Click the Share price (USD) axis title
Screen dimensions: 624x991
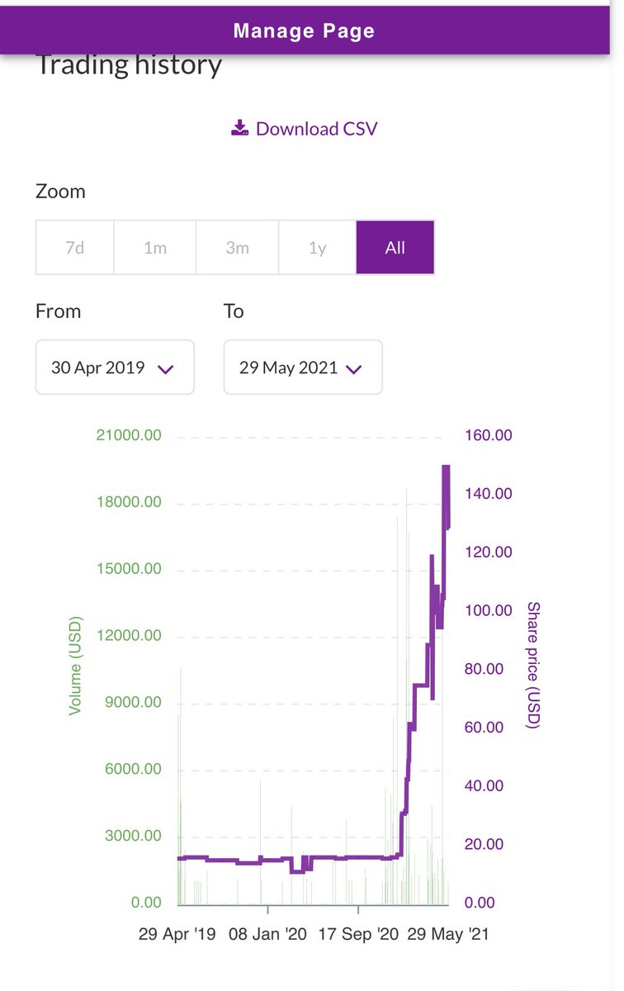coord(532,666)
